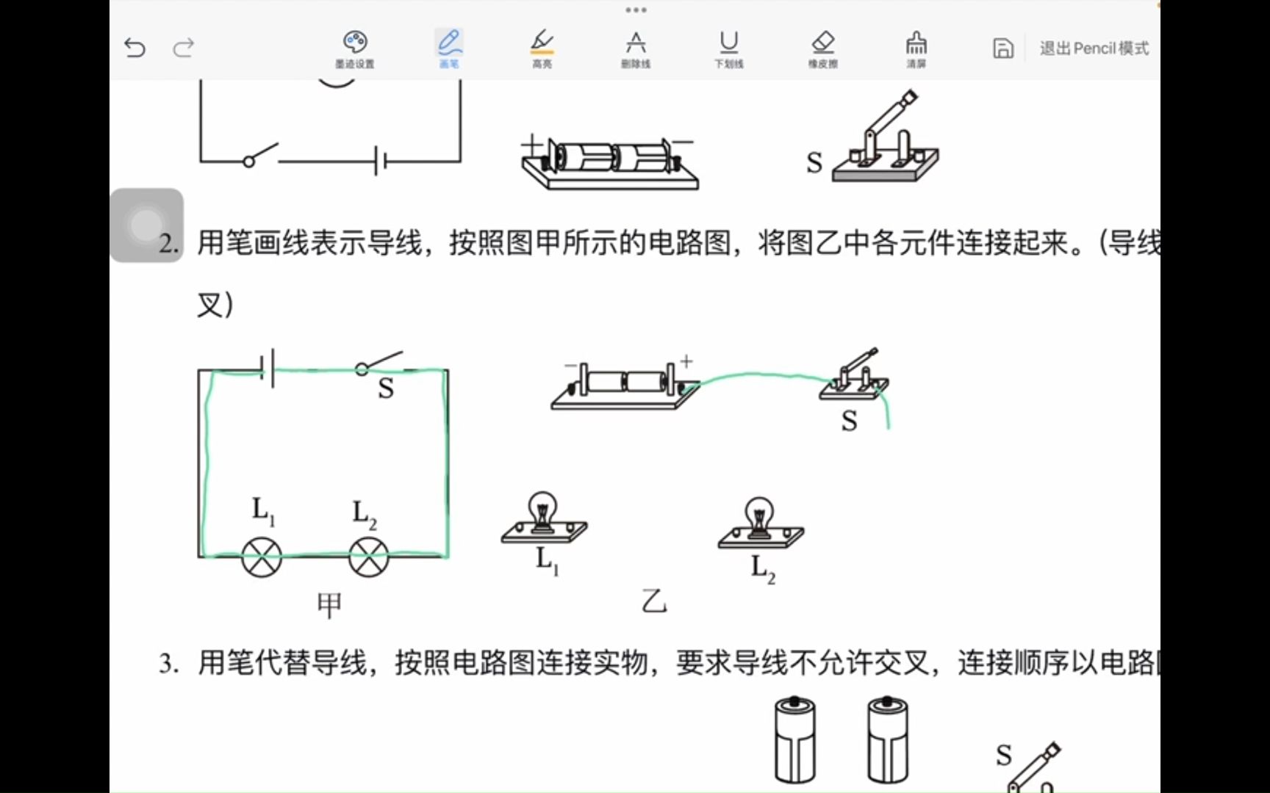Save annotations with the save icon
Viewport: 1270px width, 793px height.
point(1003,48)
